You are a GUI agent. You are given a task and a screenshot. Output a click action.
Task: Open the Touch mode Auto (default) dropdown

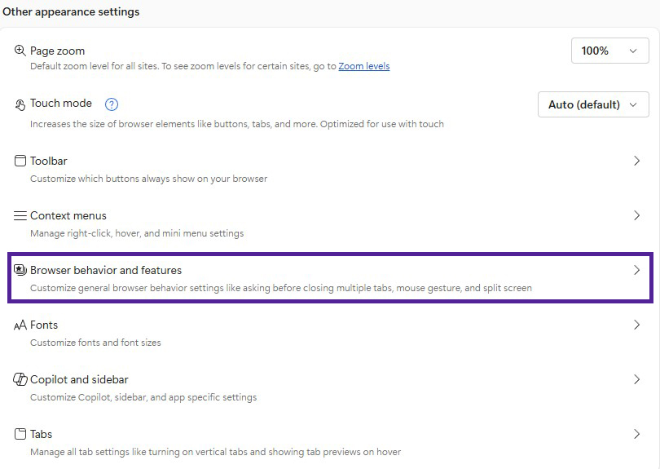(x=593, y=104)
